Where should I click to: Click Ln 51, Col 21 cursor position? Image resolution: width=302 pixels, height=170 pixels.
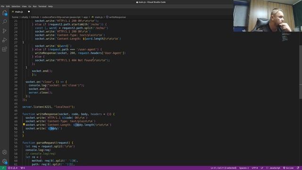(x=223, y=168)
